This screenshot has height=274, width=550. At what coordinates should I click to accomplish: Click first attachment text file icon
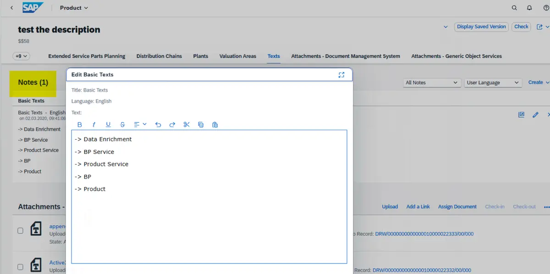(37, 229)
